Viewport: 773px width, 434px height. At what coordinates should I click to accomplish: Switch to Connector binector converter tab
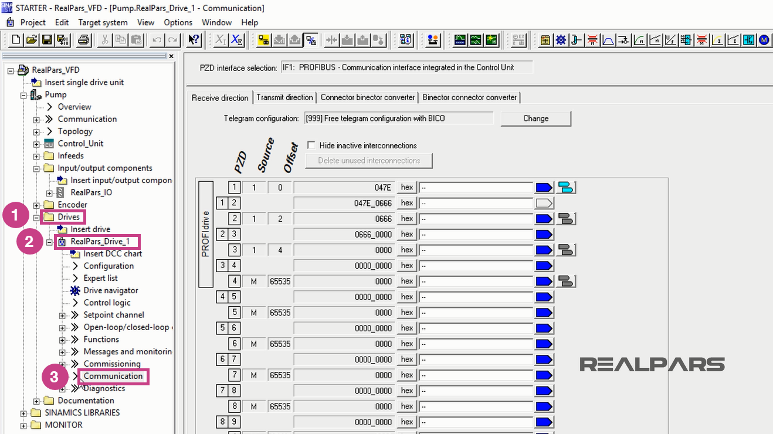(x=368, y=97)
